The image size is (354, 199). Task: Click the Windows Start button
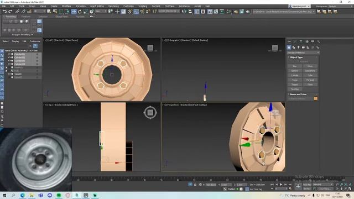point(4,195)
